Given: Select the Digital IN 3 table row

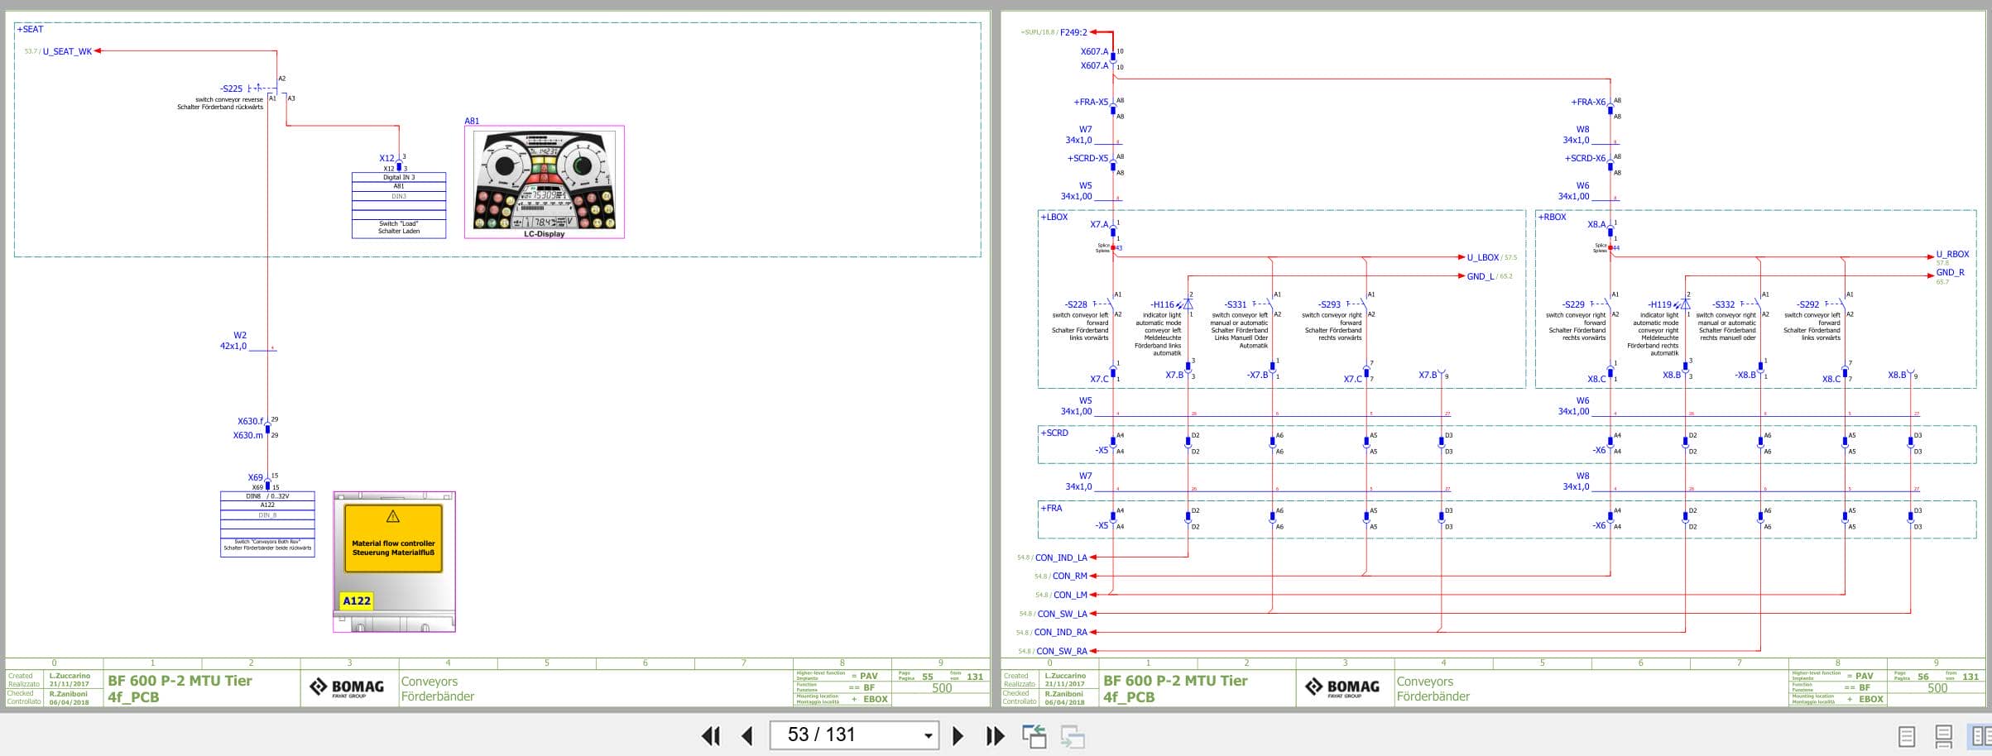Looking at the screenshot, I should click(399, 177).
